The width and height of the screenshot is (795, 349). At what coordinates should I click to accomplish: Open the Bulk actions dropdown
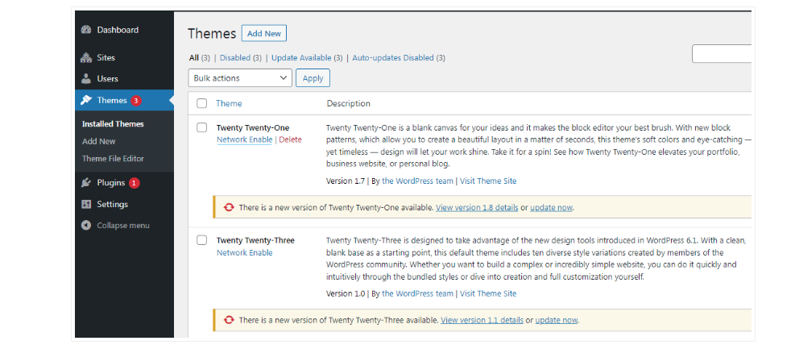coord(240,78)
